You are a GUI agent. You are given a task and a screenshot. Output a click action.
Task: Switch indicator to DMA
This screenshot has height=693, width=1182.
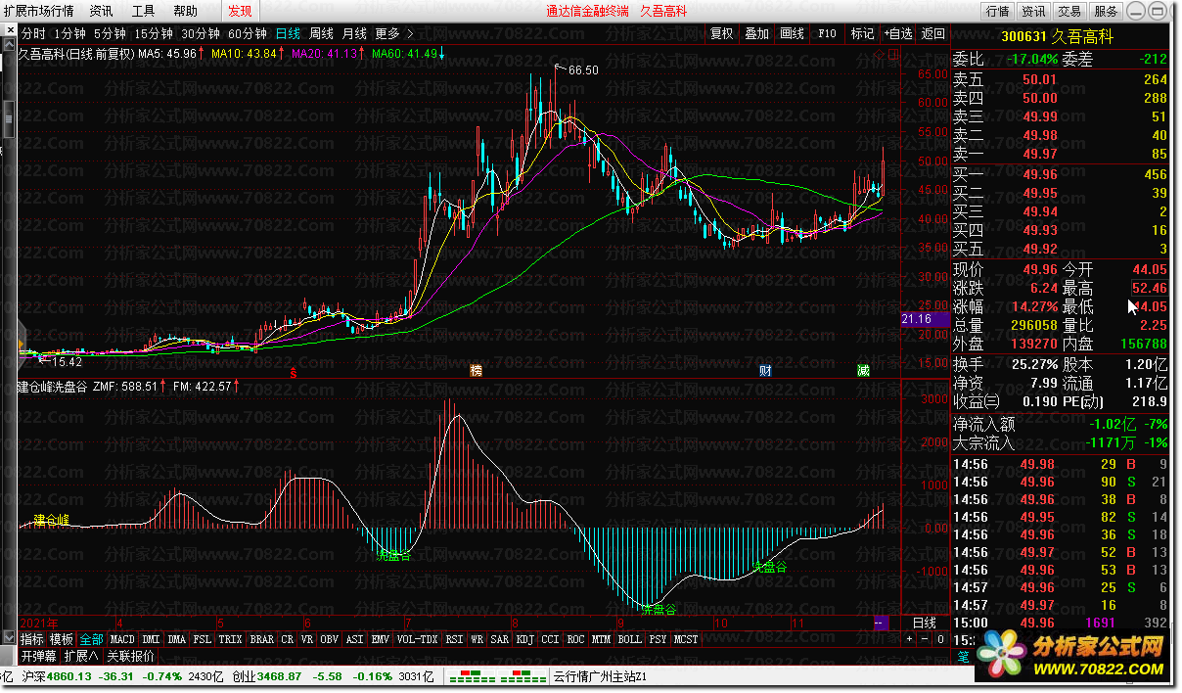[176, 639]
